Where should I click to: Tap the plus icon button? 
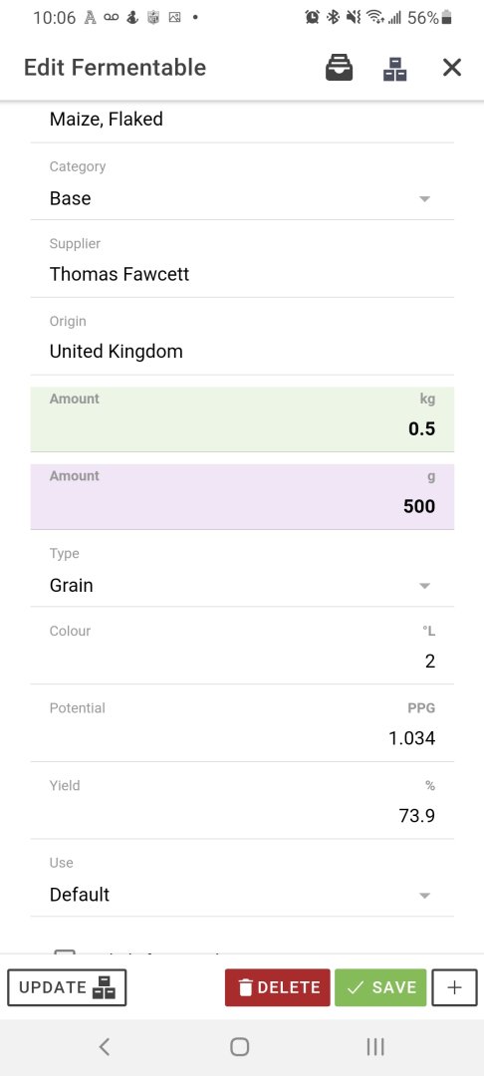point(454,987)
